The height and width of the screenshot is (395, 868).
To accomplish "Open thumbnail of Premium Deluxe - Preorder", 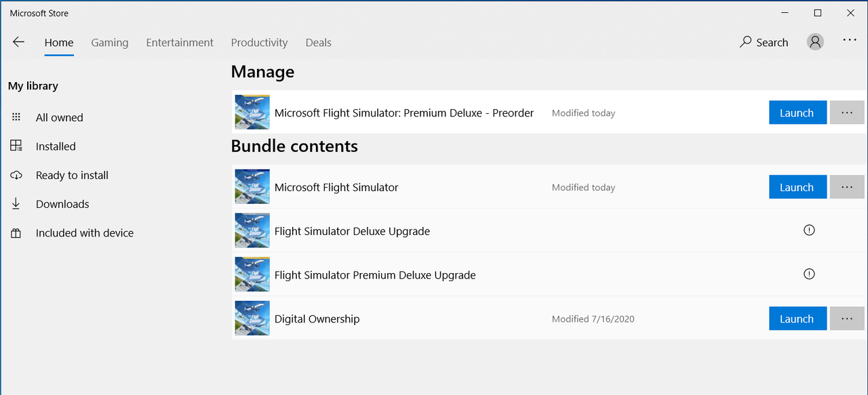I will click(252, 112).
